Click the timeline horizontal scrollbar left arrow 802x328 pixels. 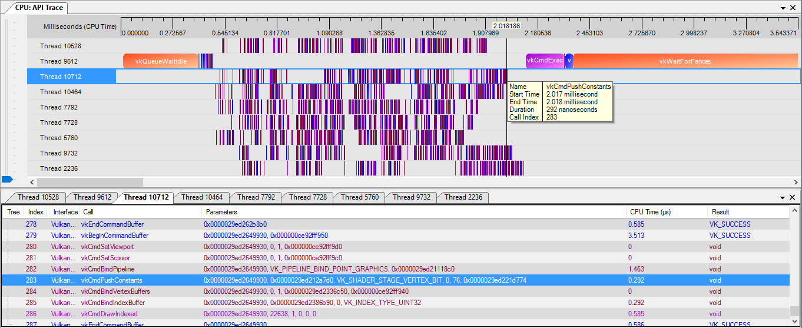[x=32, y=183]
